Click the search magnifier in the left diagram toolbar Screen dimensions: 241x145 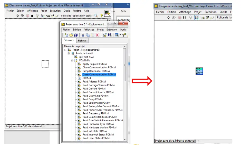(x=96, y=15)
